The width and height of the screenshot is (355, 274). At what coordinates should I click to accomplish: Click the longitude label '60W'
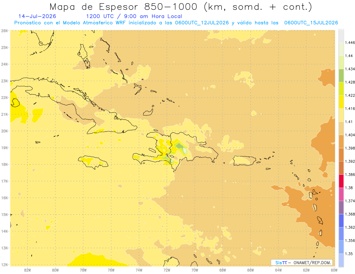pyautogui.click(x=334, y=270)
